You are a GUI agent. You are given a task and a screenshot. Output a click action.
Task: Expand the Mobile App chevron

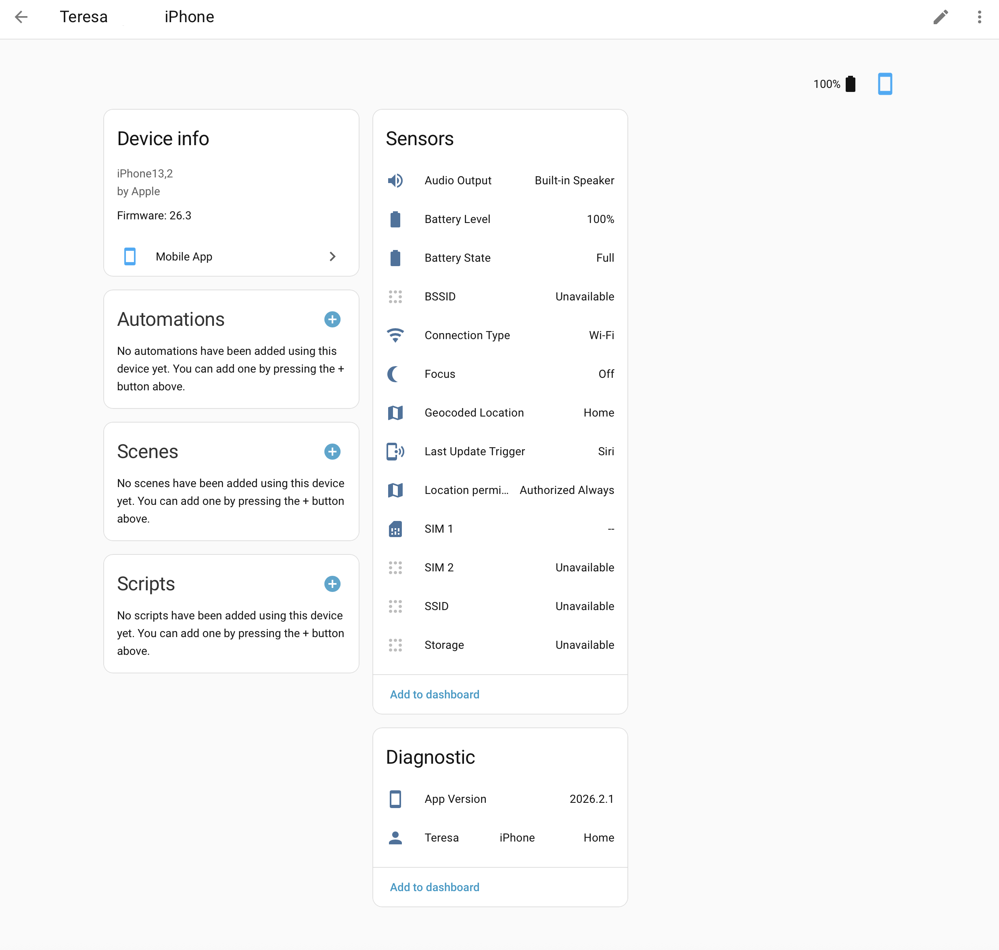332,257
